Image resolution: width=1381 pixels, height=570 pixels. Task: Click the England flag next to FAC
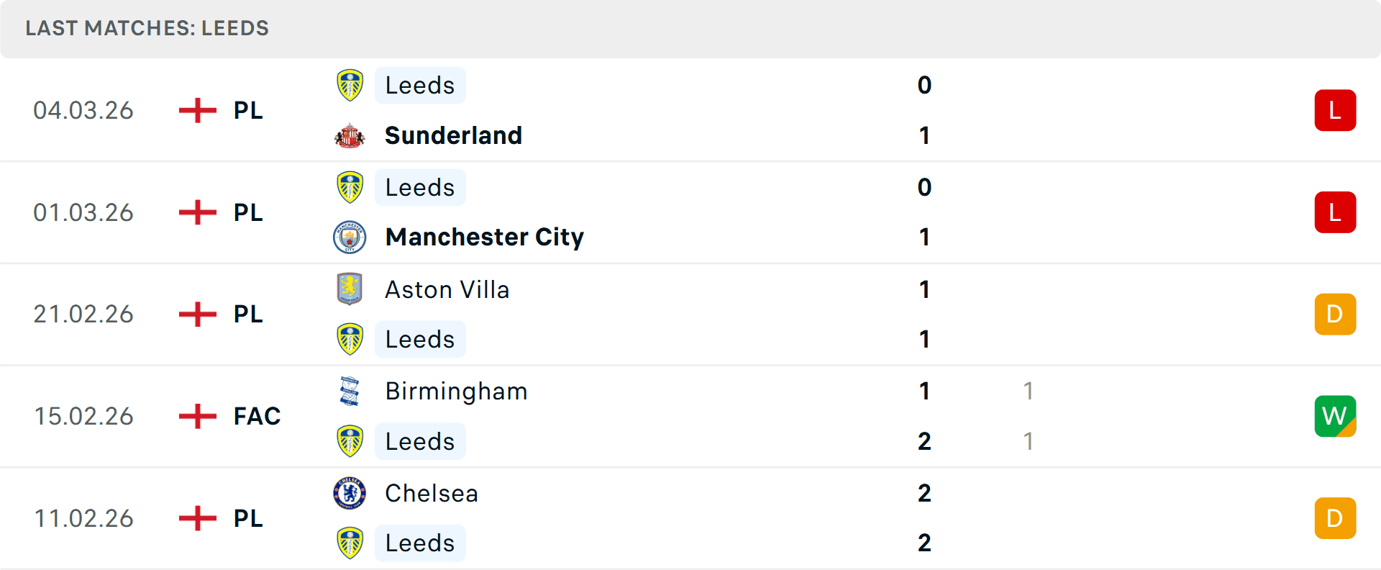tap(196, 416)
